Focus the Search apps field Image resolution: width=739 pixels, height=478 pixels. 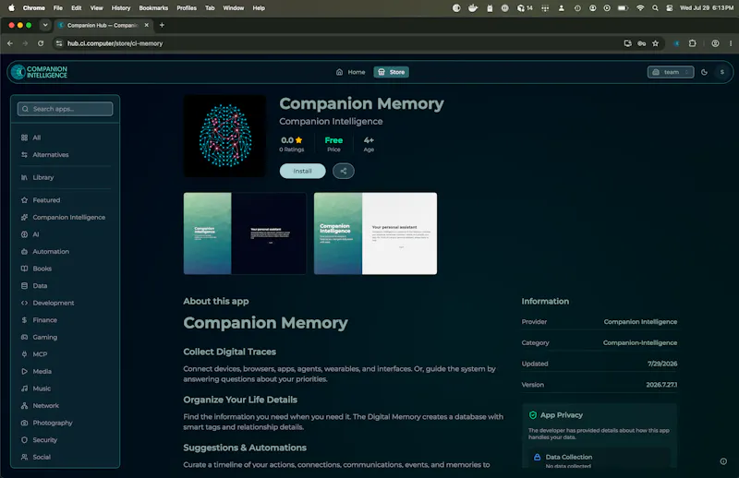tap(65, 109)
